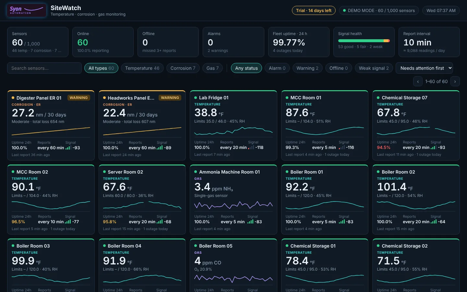The image size is (467, 292).
Task: Click the green status dot on Chemical Storage 07
Action: (x=378, y=98)
